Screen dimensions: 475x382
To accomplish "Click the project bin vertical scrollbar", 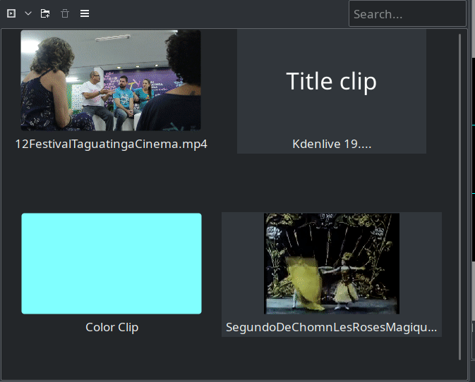I will point(459,197).
